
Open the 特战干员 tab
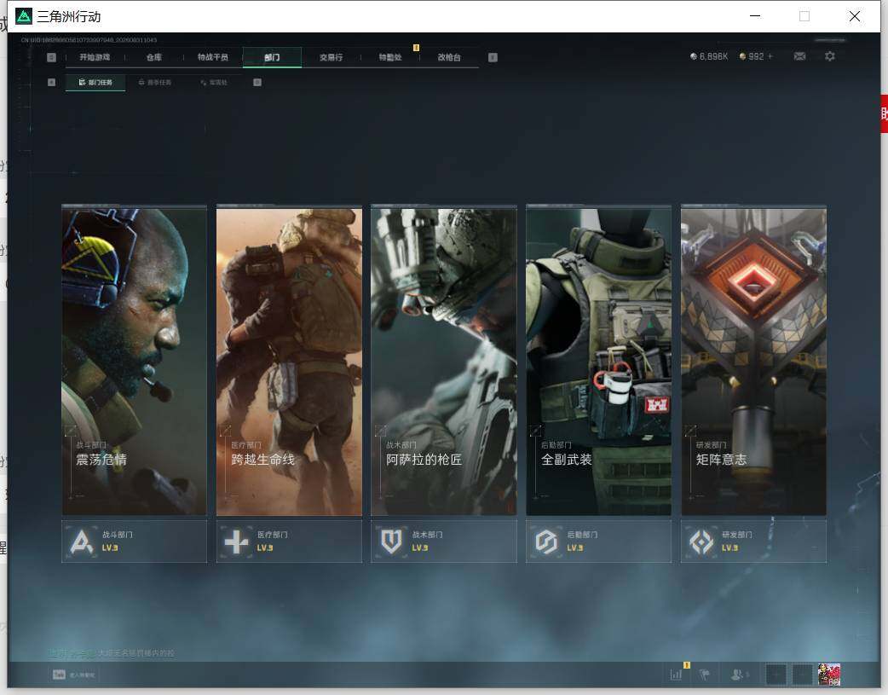pos(213,57)
